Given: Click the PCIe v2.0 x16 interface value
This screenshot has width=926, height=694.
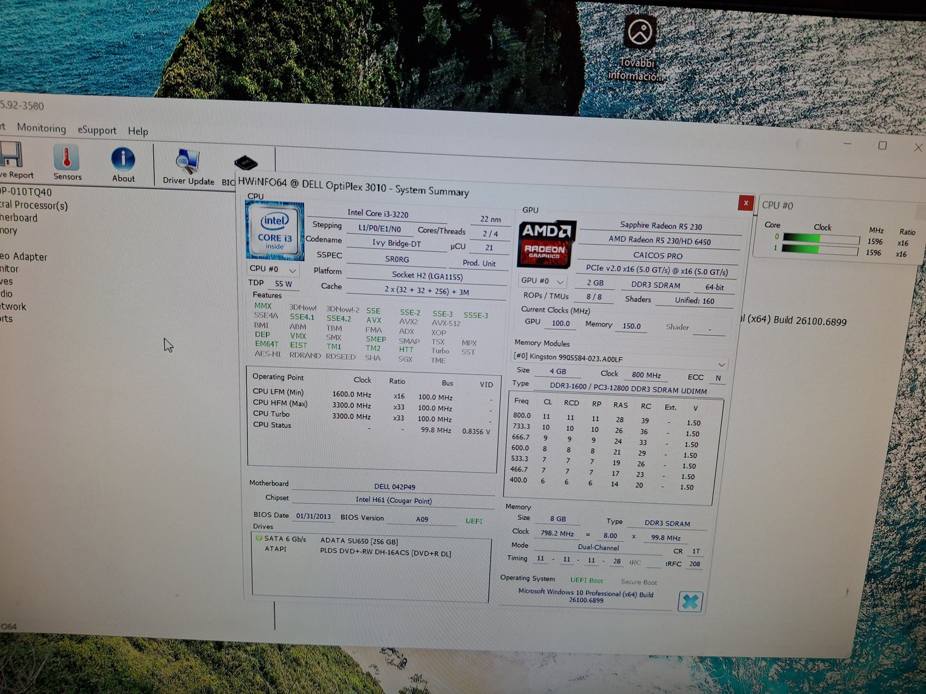Looking at the screenshot, I should 657,271.
